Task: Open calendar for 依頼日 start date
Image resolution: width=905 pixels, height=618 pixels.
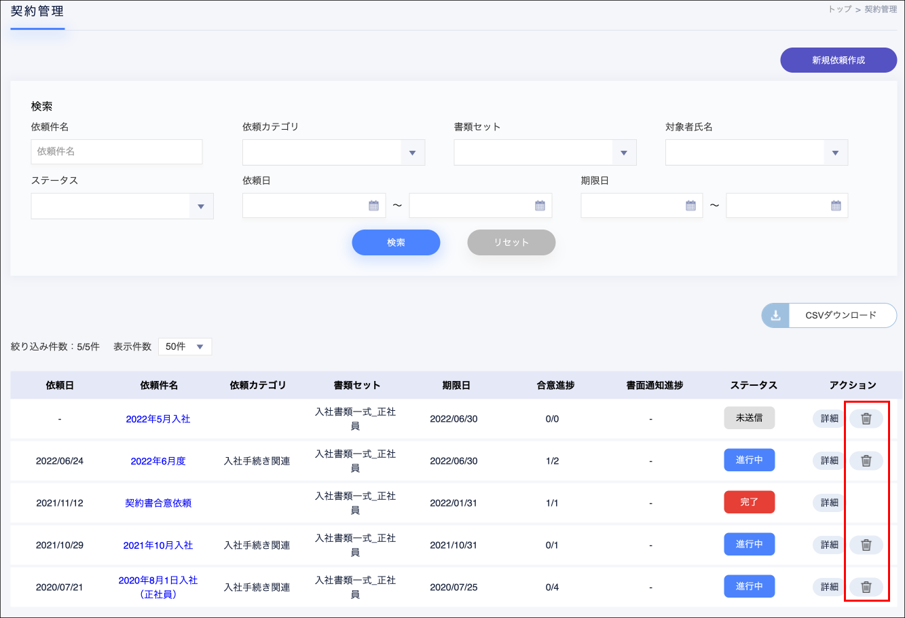Action: click(373, 206)
